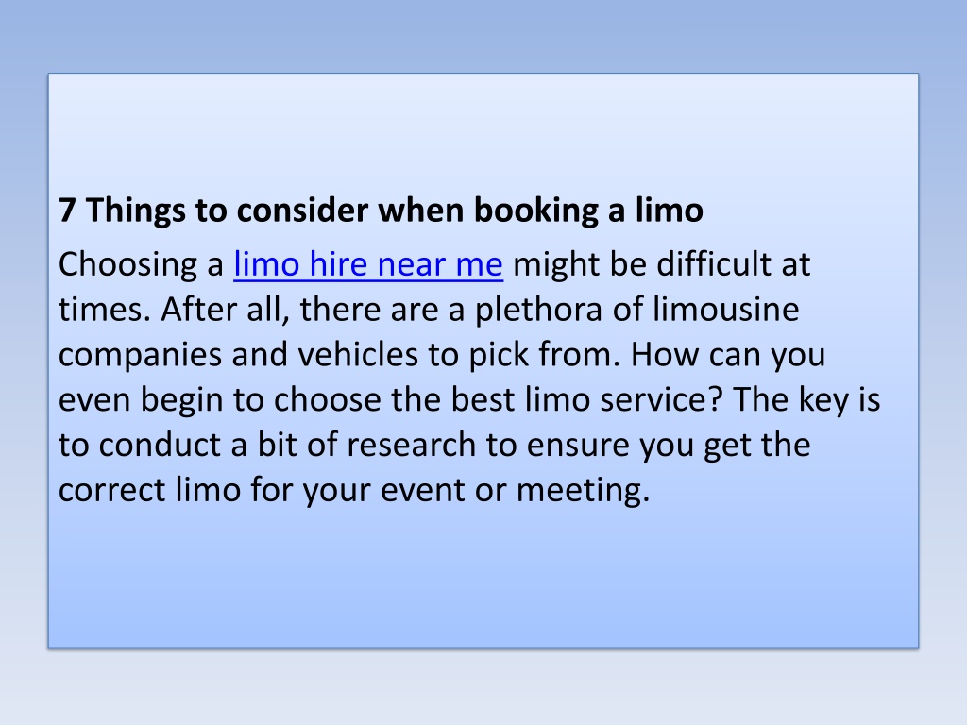This screenshot has width=967, height=725.
Task: Click the word 'booking' in the heading
Action: pos(536,211)
